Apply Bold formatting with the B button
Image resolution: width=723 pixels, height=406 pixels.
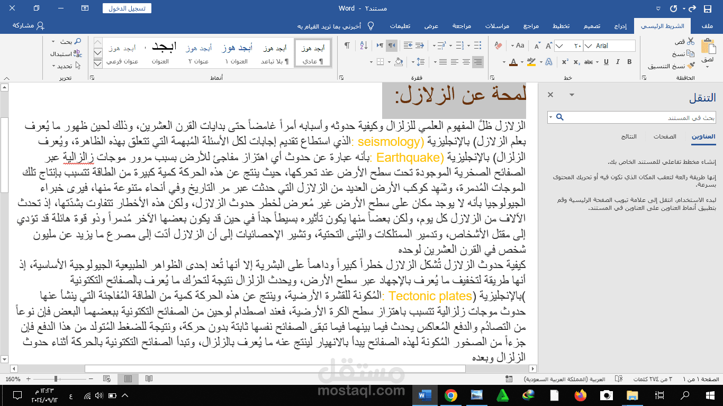tap(629, 62)
